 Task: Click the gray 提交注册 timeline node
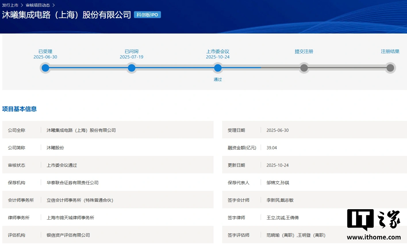pos(304,68)
